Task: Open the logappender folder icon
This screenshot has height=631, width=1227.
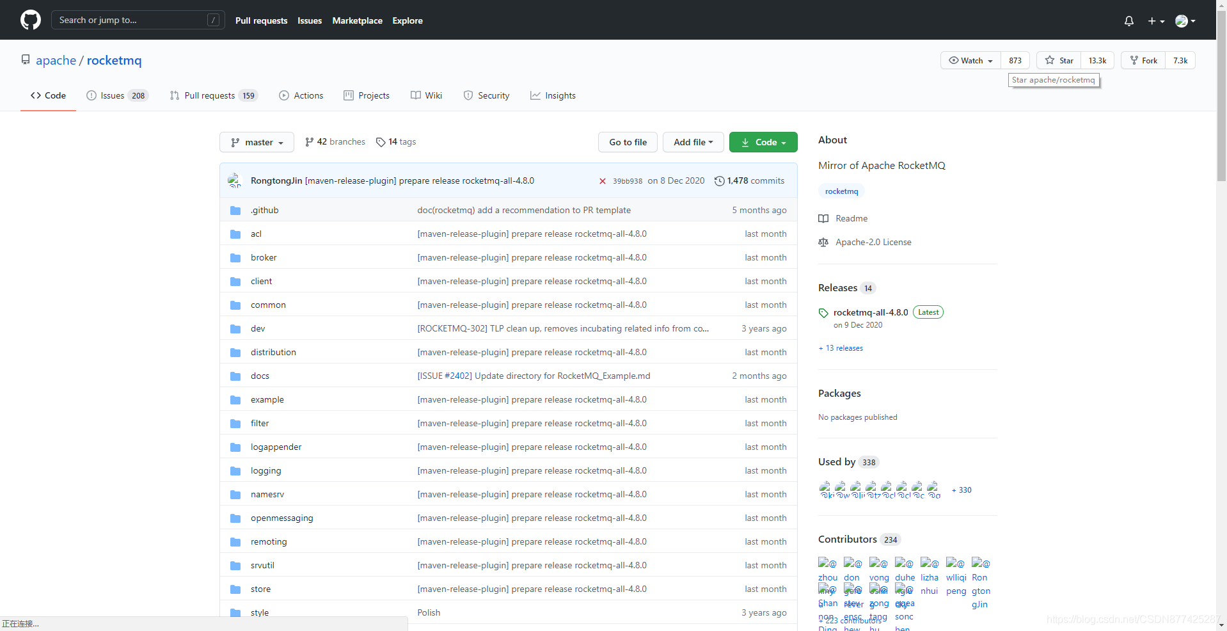Action: click(x=235, y=447)
